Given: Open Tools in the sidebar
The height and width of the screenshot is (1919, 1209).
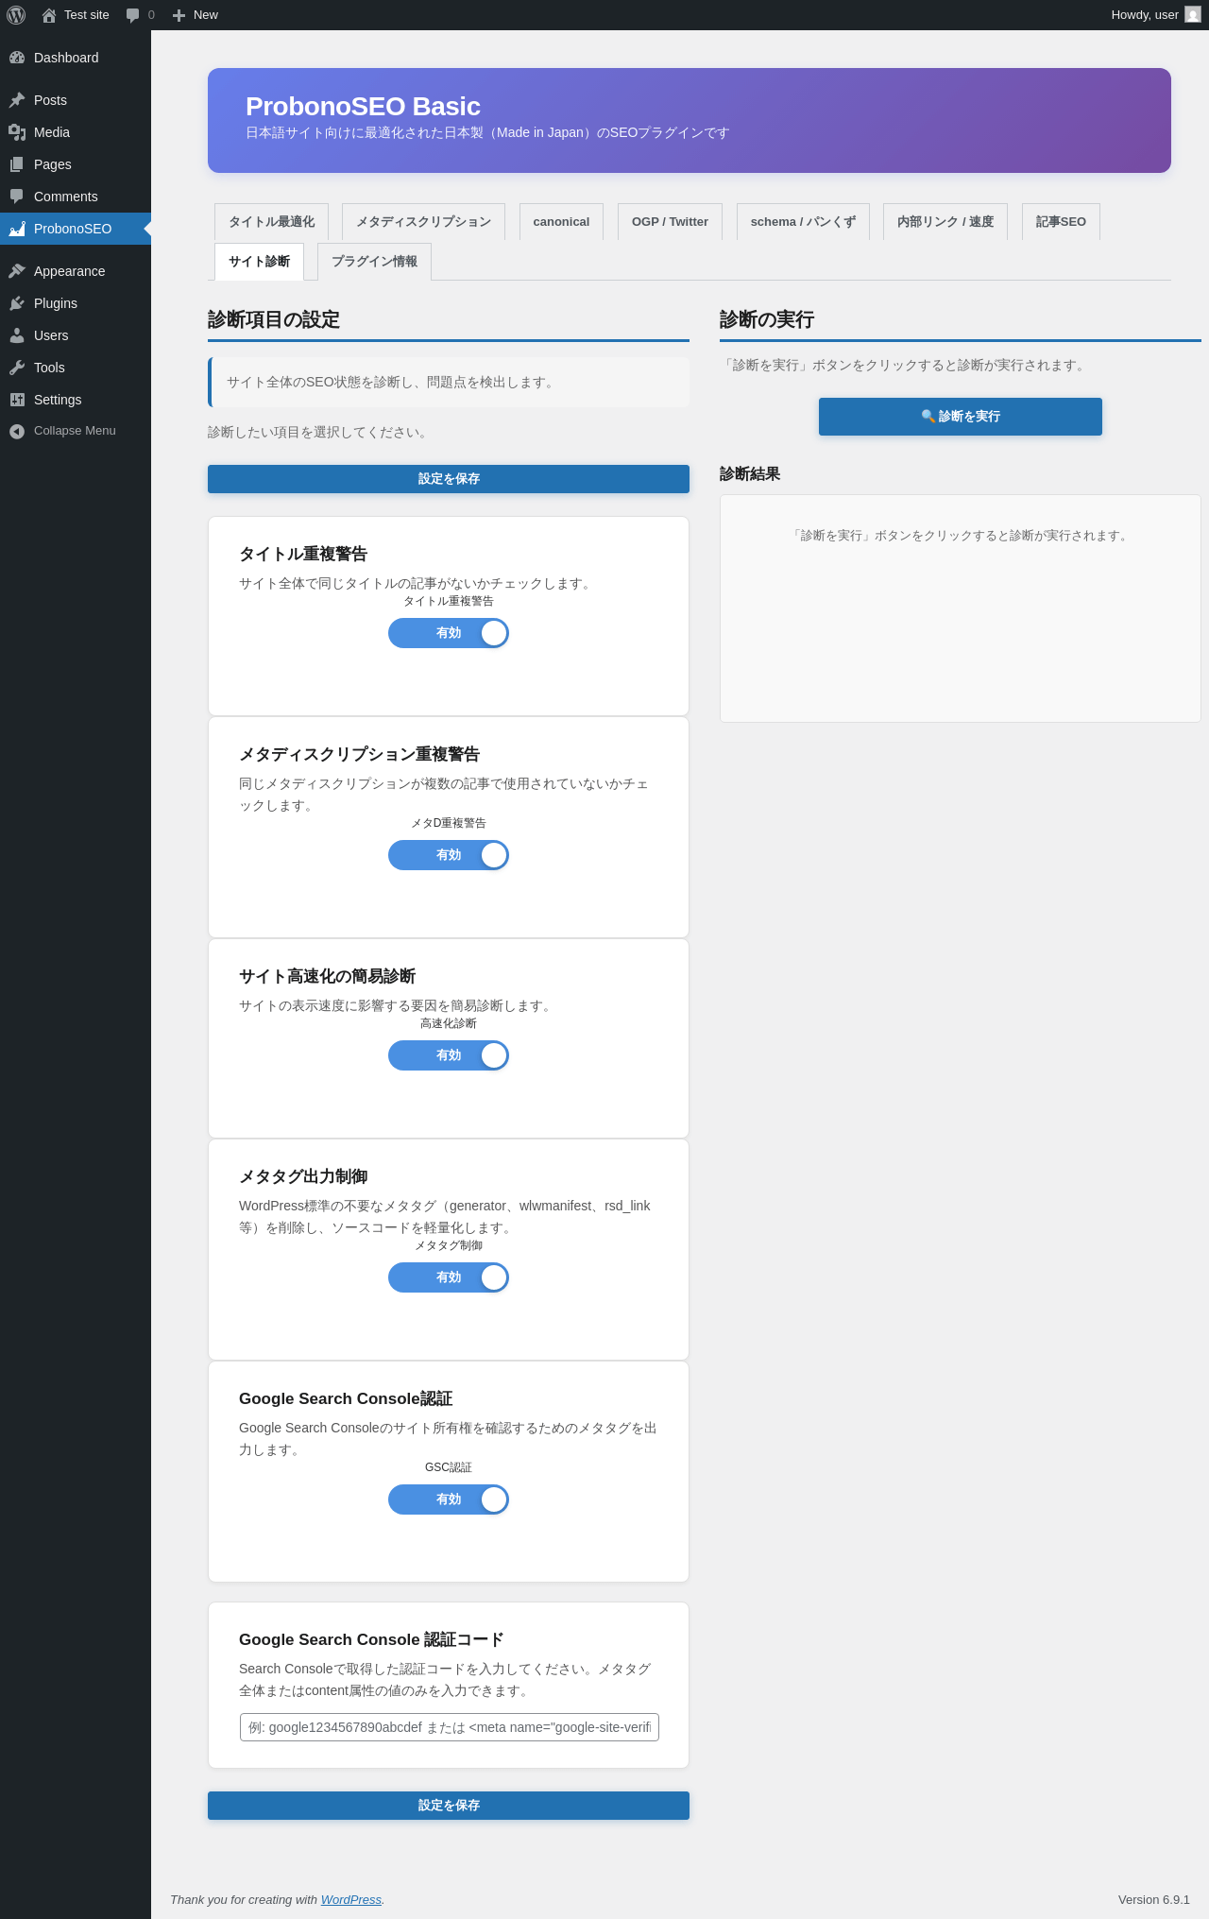Looking at the screenshot, I should [x=76, y=368].
